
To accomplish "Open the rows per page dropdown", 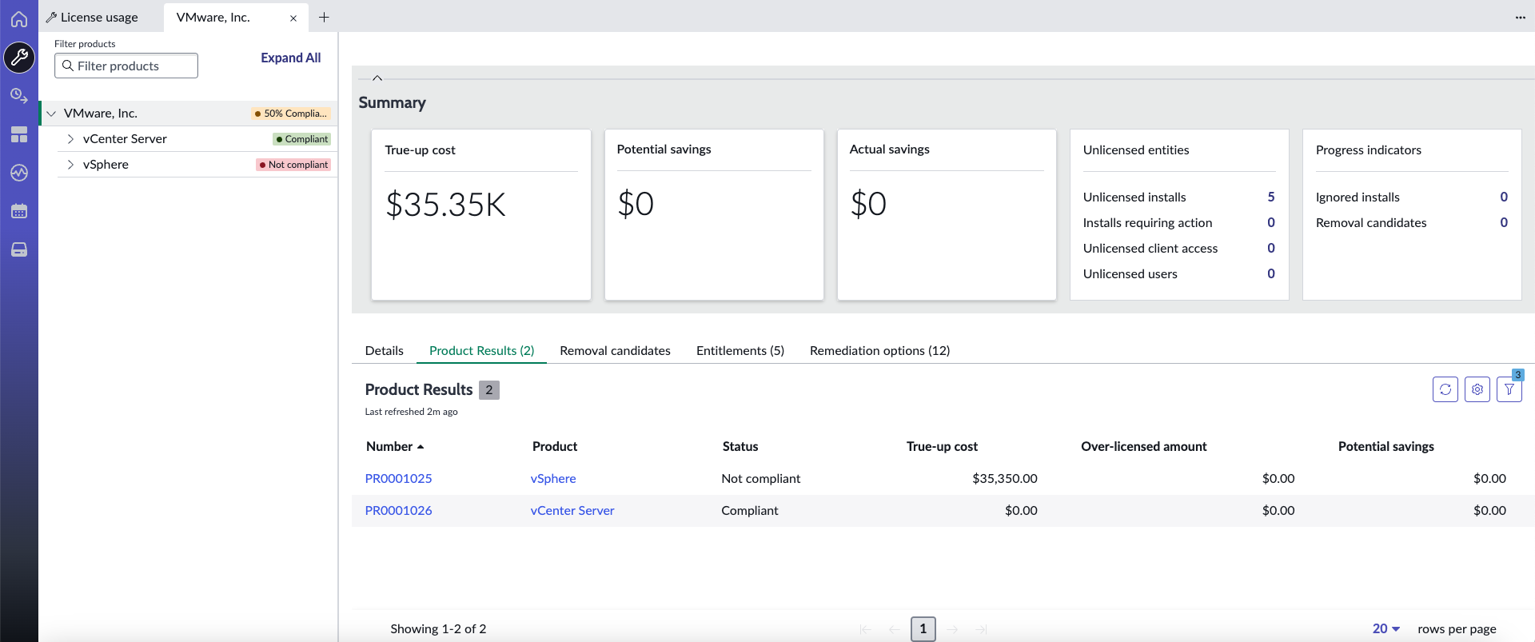I will [1386, 628].
